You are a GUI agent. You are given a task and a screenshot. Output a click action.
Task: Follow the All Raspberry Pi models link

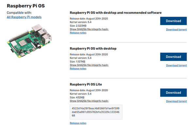pyautogui.click(x=24, y=17)
